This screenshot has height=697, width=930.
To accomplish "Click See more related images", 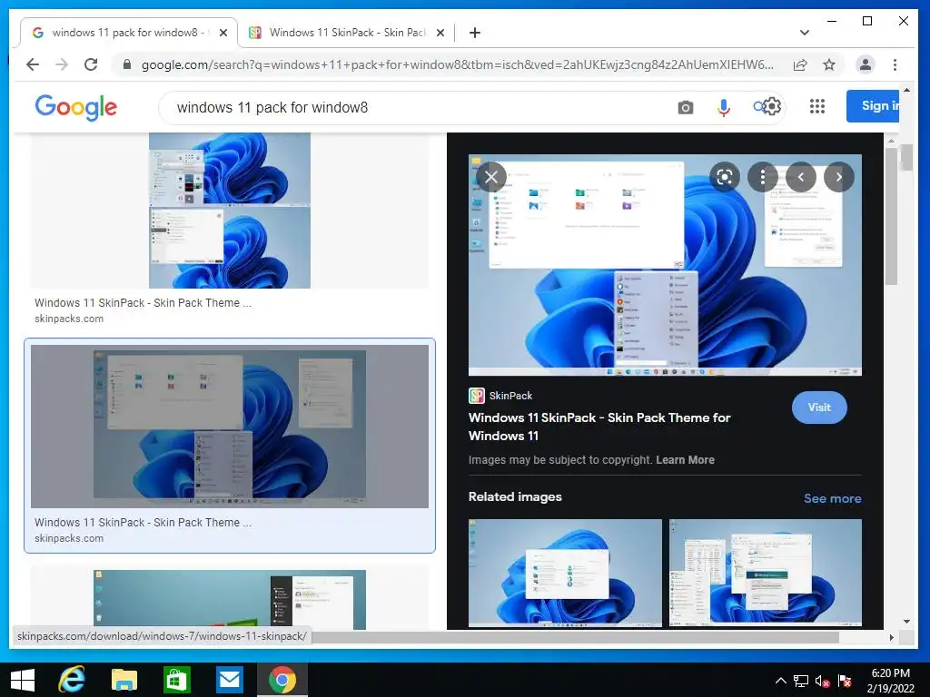I will pyautogui.click(x=832, y=498).
